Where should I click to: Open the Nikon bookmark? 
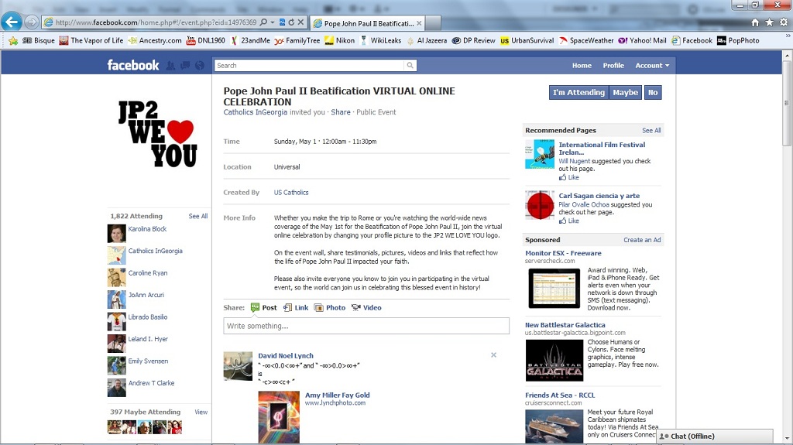click(x=340, y=40)
